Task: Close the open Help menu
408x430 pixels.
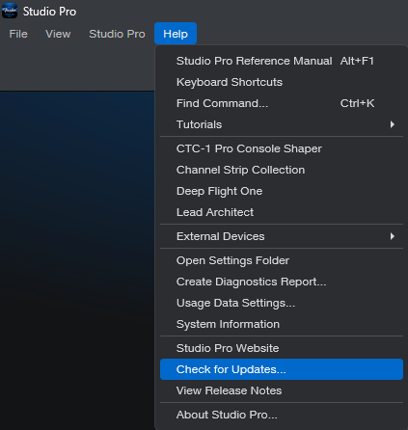Action: point(176,34)
